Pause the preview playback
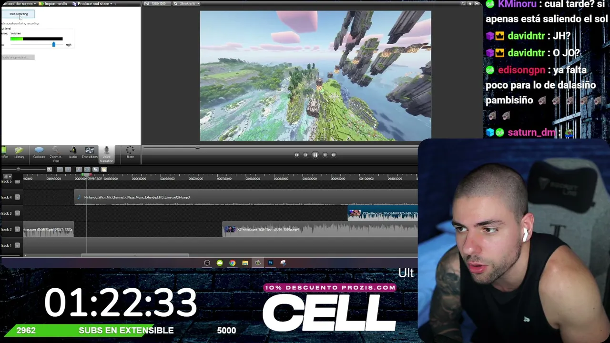 tap(315, 155)
